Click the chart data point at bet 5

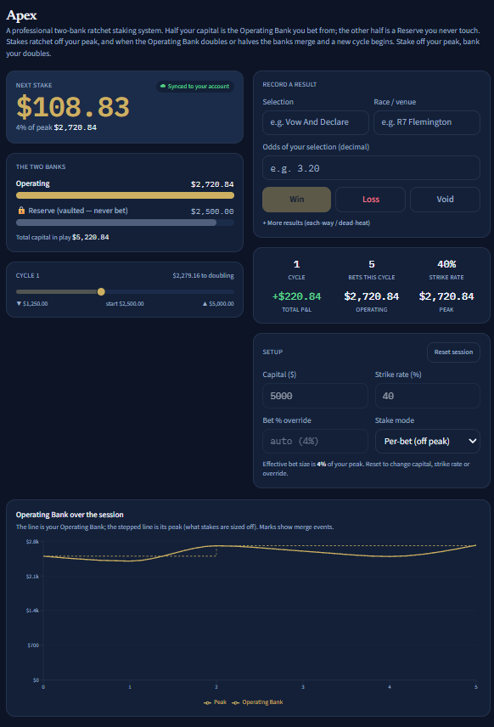(x=476, y=545)
